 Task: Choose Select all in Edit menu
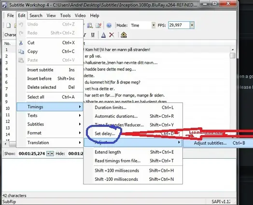(x=50, y=97)
